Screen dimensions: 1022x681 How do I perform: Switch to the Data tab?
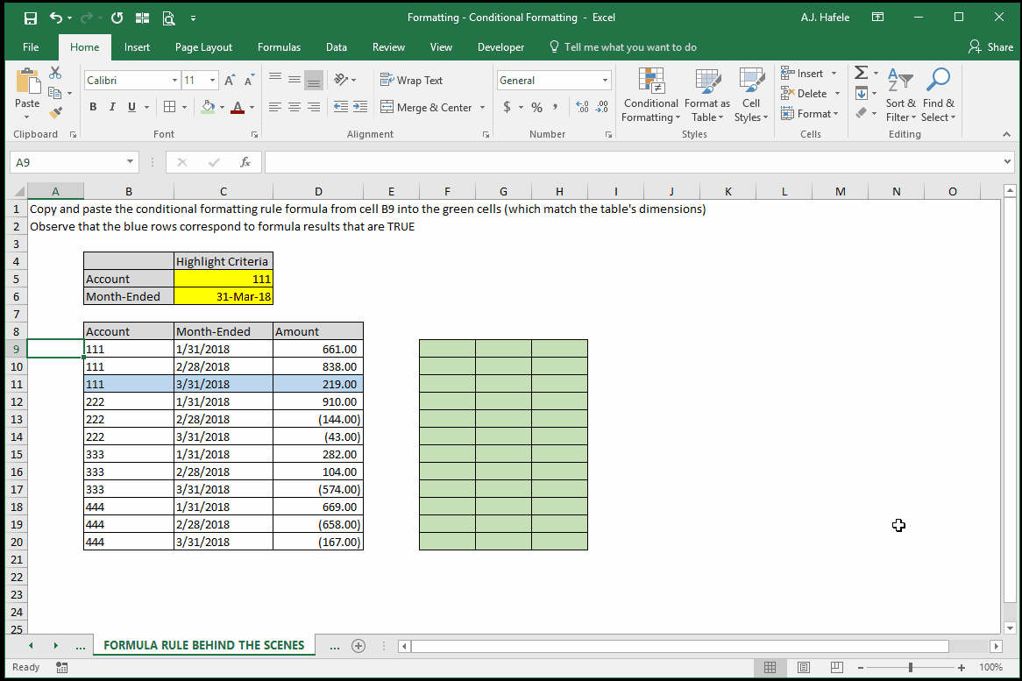(337, 47)
